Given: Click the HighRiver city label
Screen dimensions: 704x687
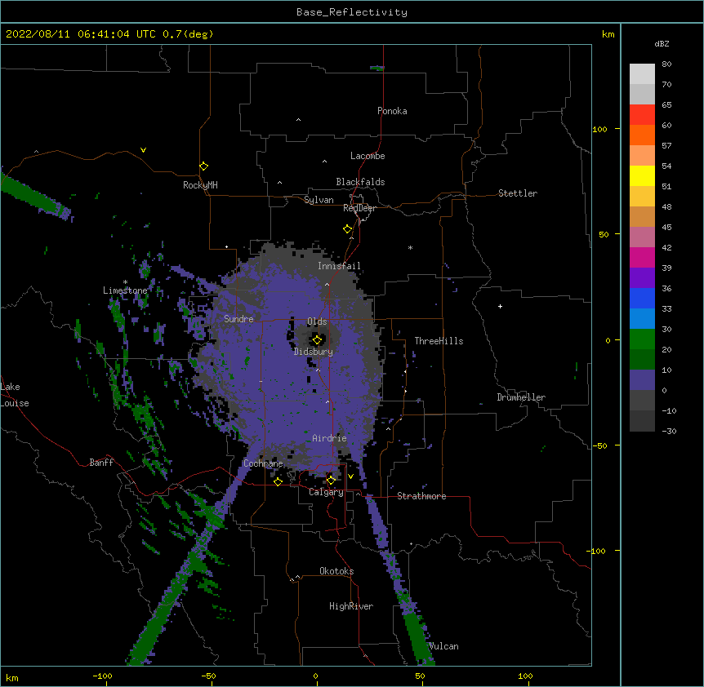Looking at the screenshot, I should point(351,606).
